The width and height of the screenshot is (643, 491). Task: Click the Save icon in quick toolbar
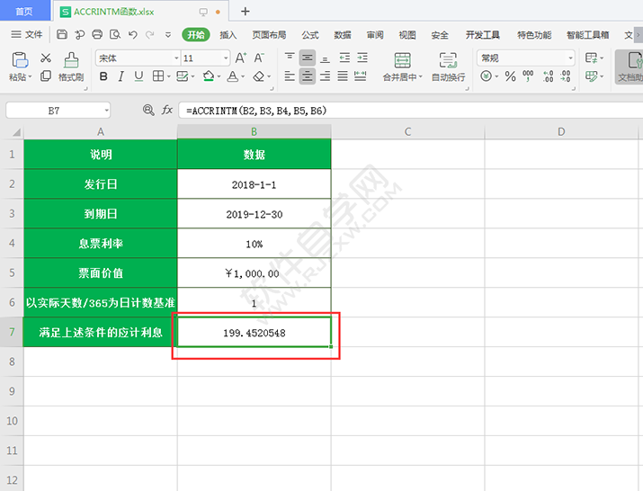click(x=62, y=35)
